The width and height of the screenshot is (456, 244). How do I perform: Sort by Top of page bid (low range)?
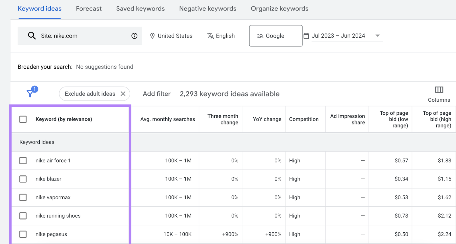394,119
